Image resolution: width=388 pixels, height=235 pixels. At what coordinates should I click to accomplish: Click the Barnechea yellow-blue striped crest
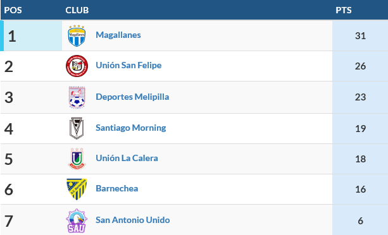coord(77,189)
